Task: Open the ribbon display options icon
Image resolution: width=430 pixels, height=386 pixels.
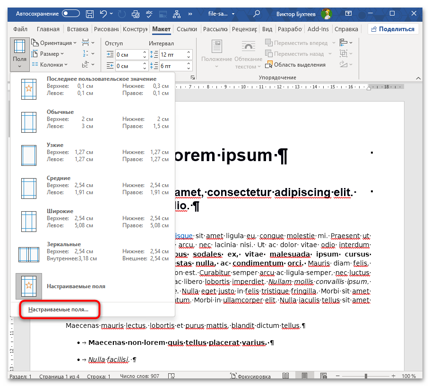Action: point(348,13)
